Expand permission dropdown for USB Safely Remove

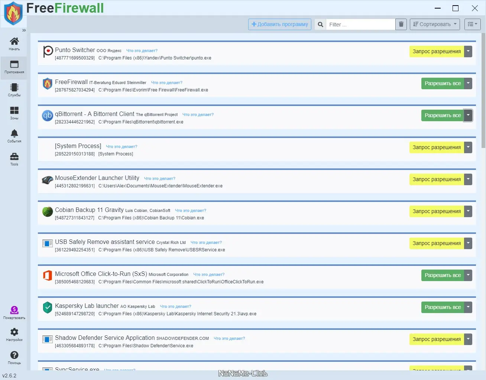point(468,244)
